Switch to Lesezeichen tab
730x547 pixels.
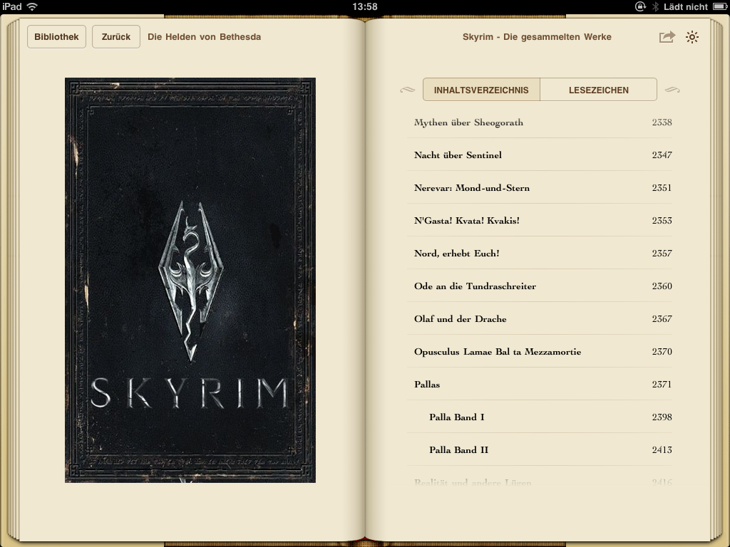point(599,90)
